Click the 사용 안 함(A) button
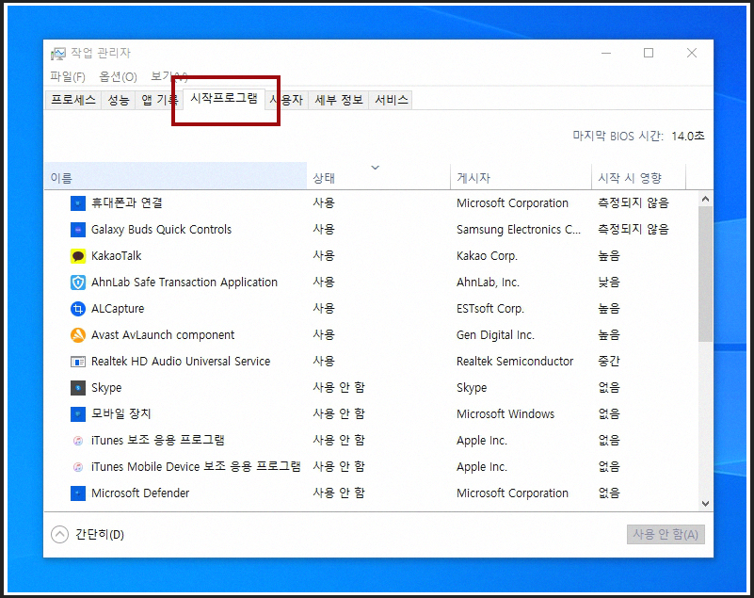The width and height of the screenshot is (754, 598). pos(666,535)
